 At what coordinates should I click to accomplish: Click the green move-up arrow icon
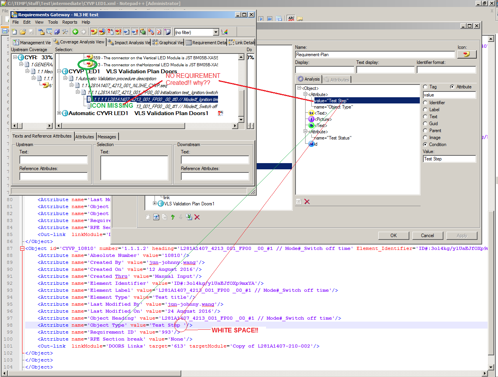pyautogui.click(x=173, y=217)
